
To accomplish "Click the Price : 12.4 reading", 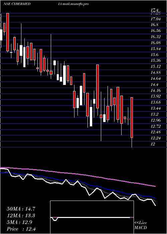I will point(21,229).
